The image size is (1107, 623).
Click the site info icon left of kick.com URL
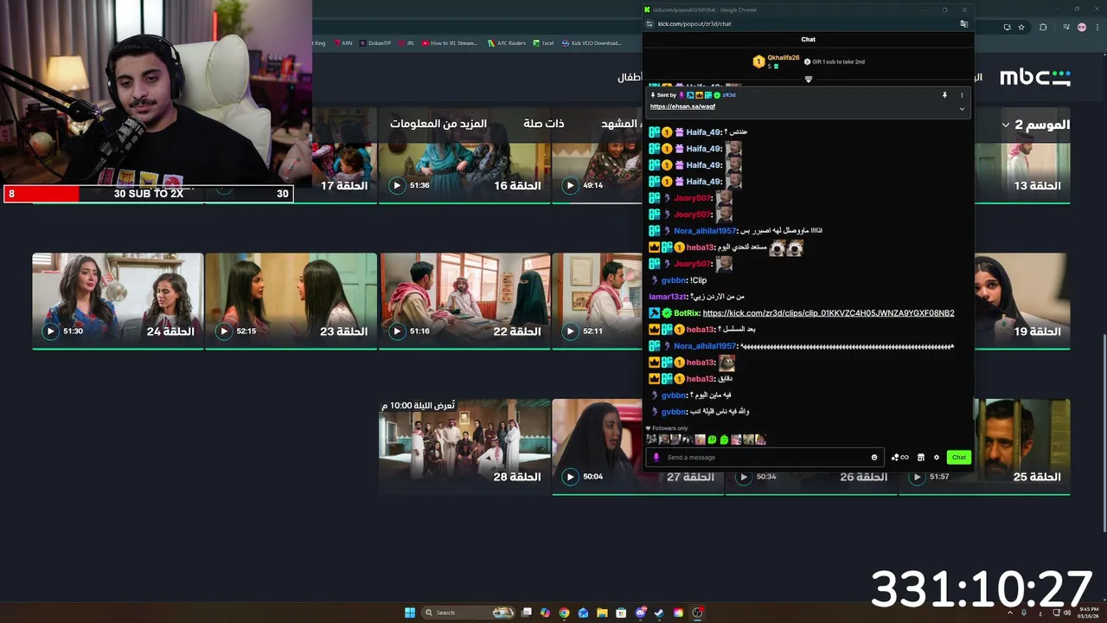[649, 24]
